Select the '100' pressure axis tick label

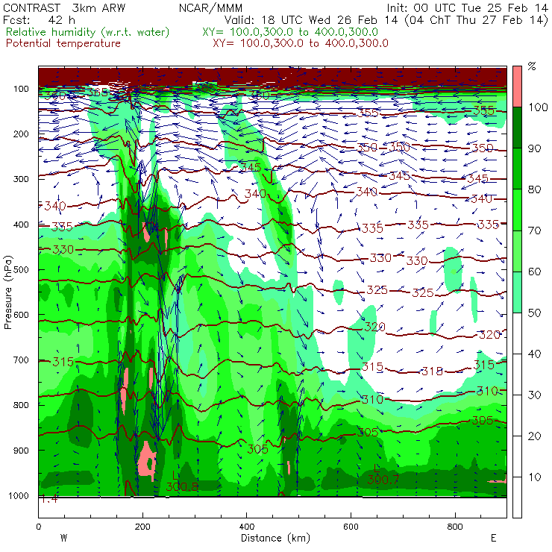point(21,89)
